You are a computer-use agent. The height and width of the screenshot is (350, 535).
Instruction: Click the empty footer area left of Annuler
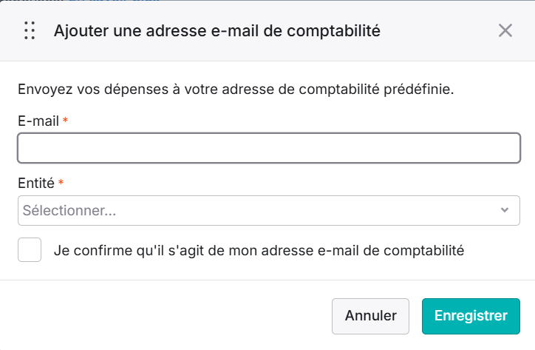click(164, 316)
